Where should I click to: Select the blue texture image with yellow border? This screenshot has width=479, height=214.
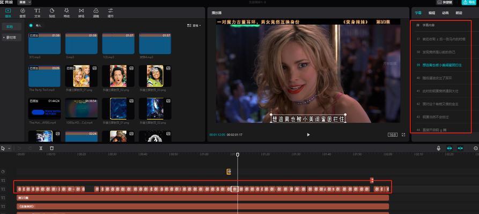(x=118, y=109)
